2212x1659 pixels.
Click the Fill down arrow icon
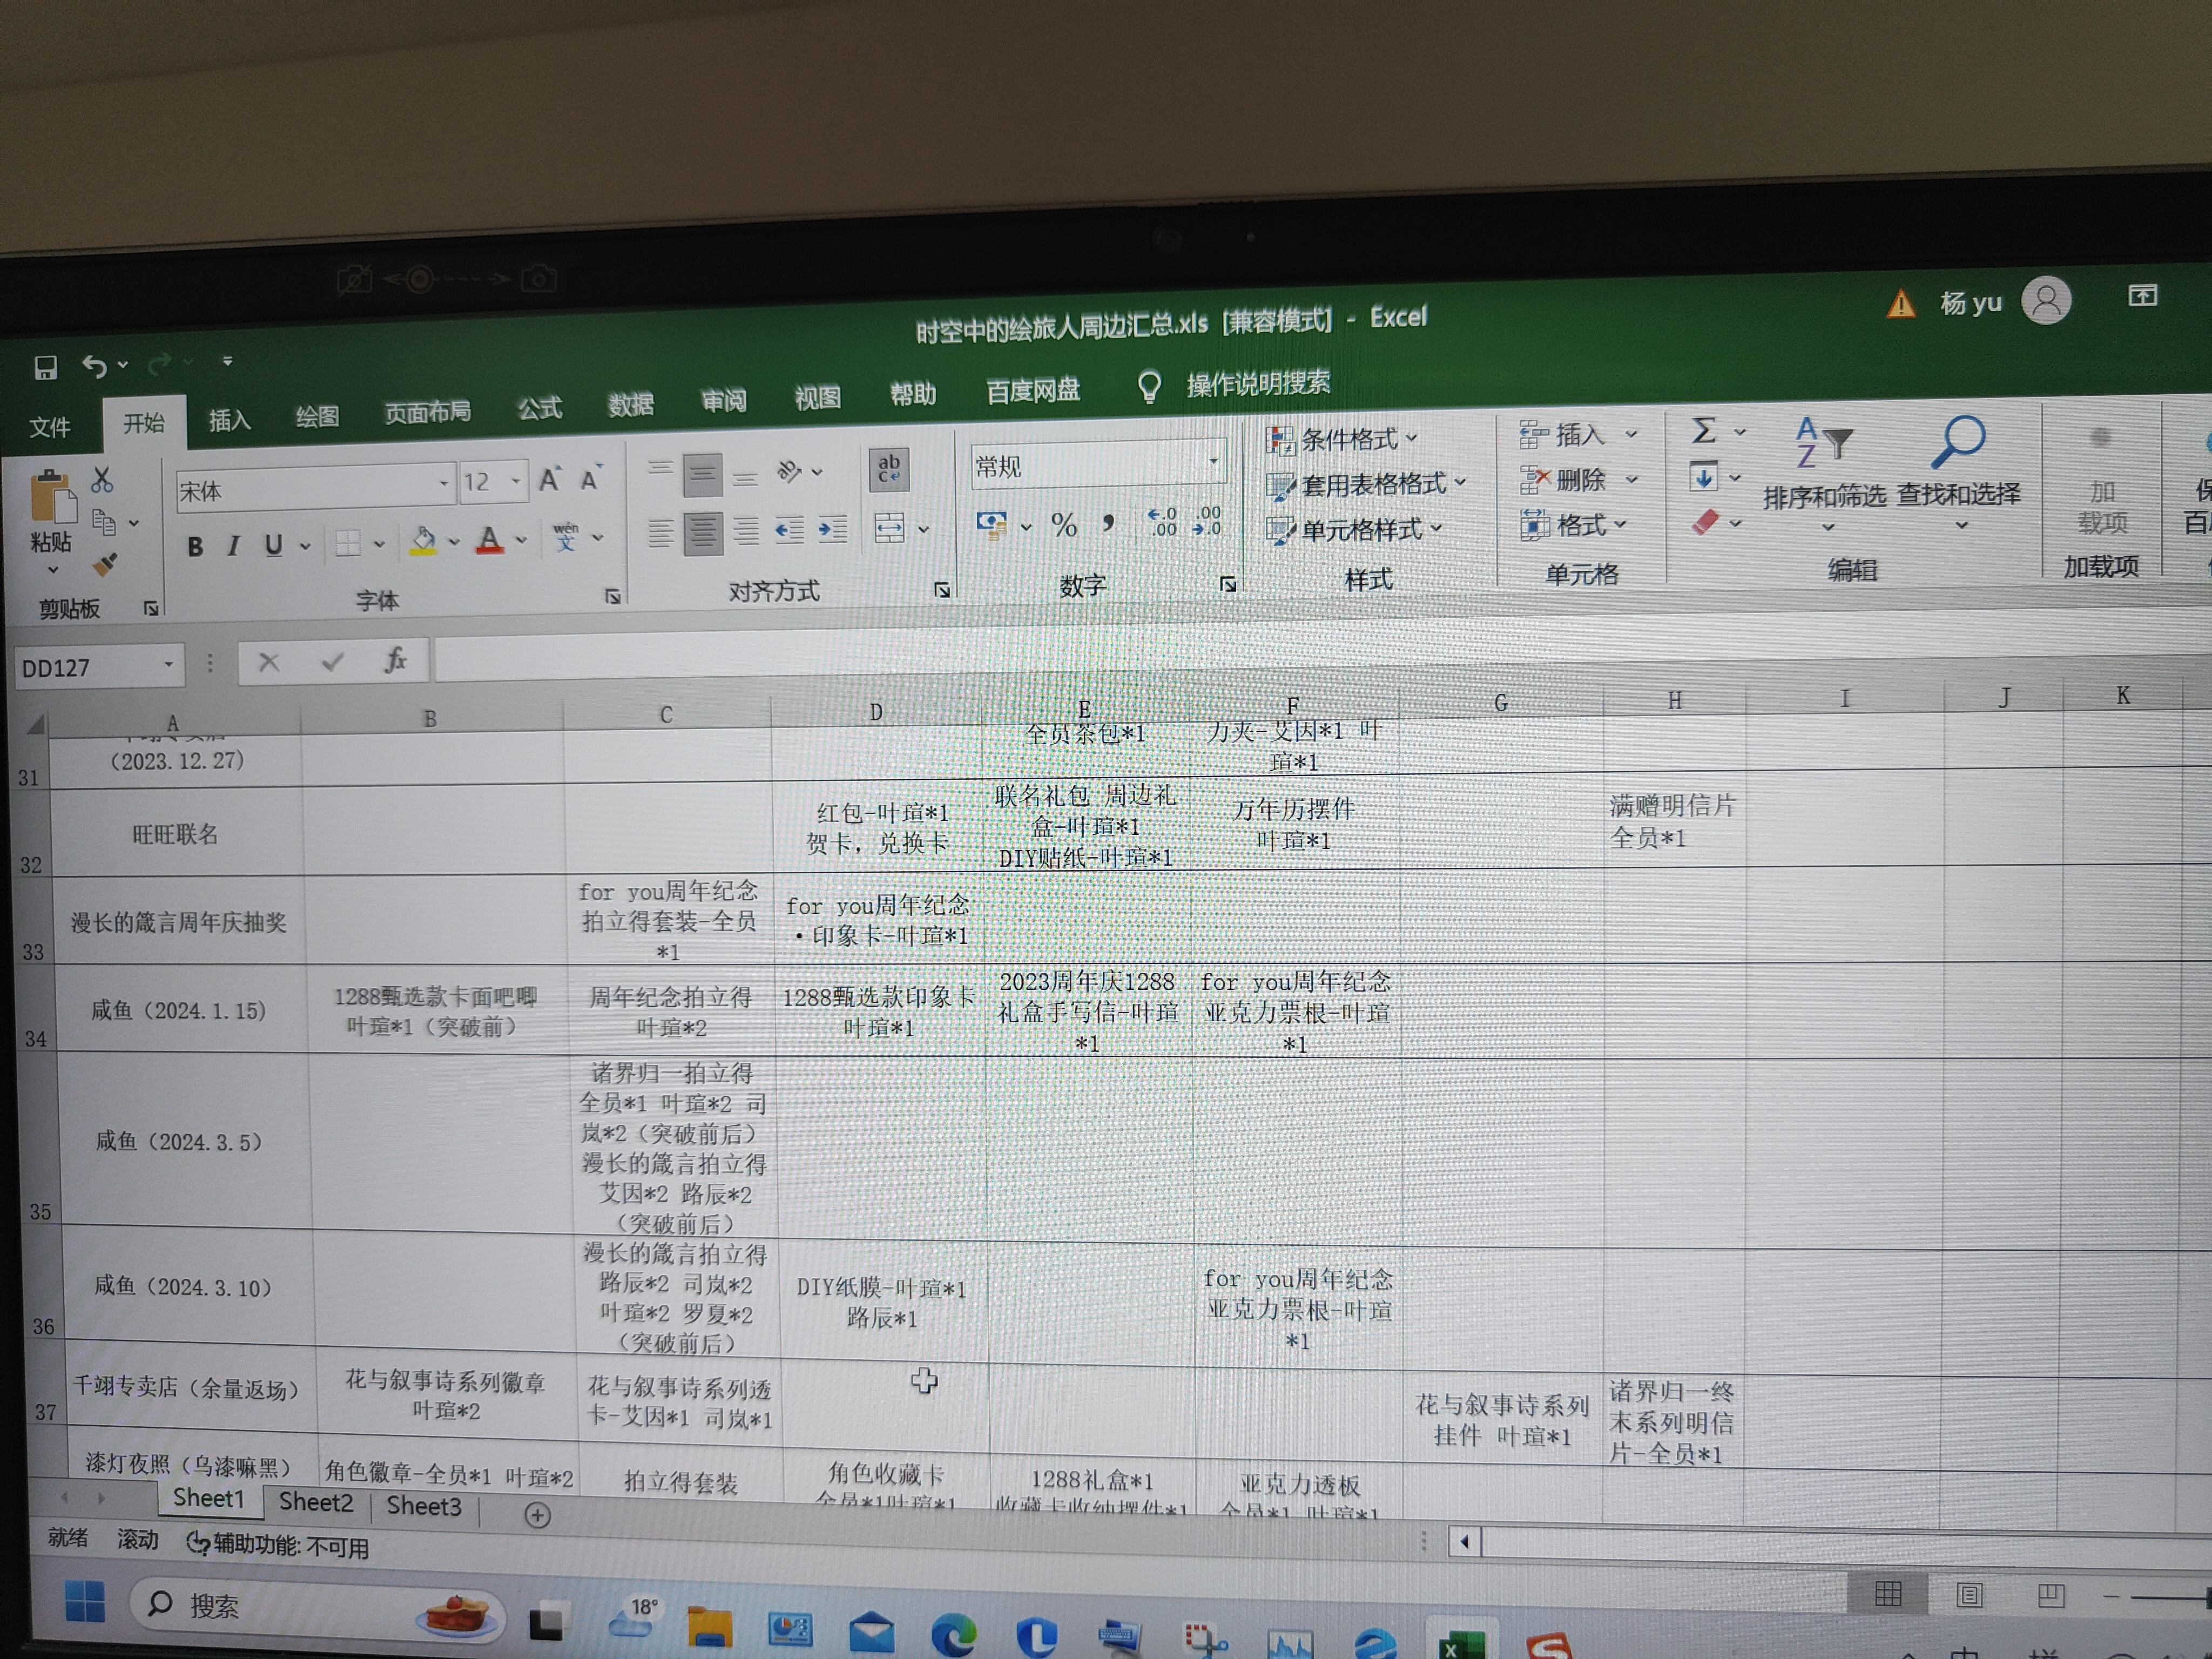click(1704, 477)
